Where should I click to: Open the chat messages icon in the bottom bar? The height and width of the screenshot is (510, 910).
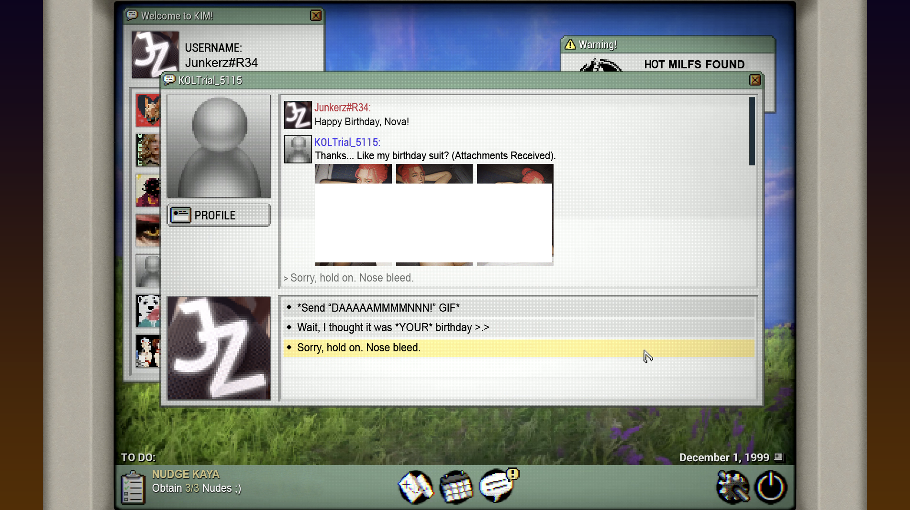pos(498,486)
